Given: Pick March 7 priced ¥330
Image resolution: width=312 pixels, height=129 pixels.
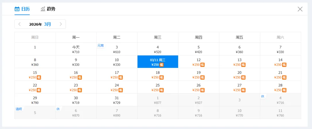Looking at the screenshot, I should click(280, 49).
